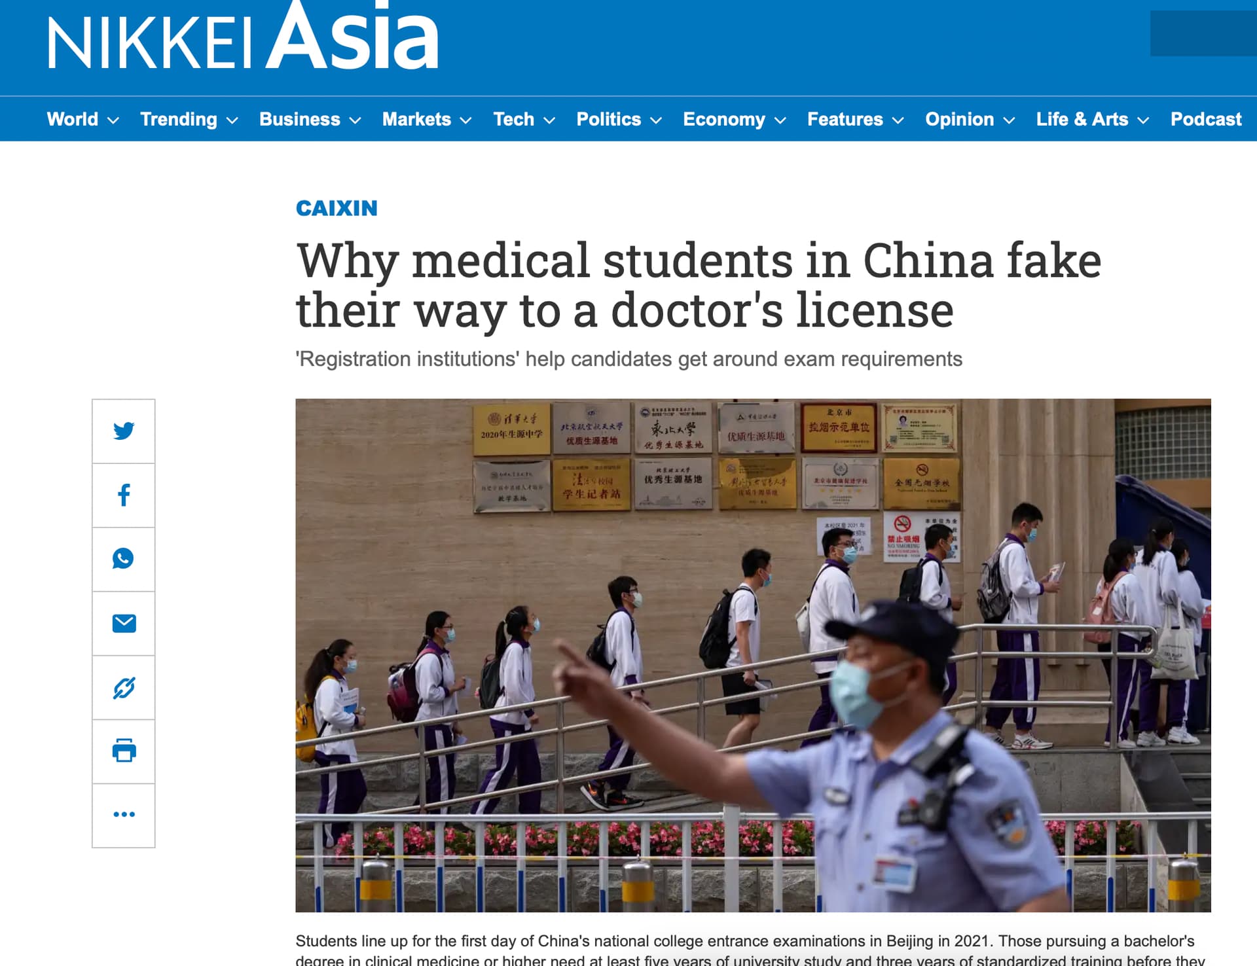The image size is (1257, 966).
Task: Print the article using printer icon
Action: coord(124,751)
